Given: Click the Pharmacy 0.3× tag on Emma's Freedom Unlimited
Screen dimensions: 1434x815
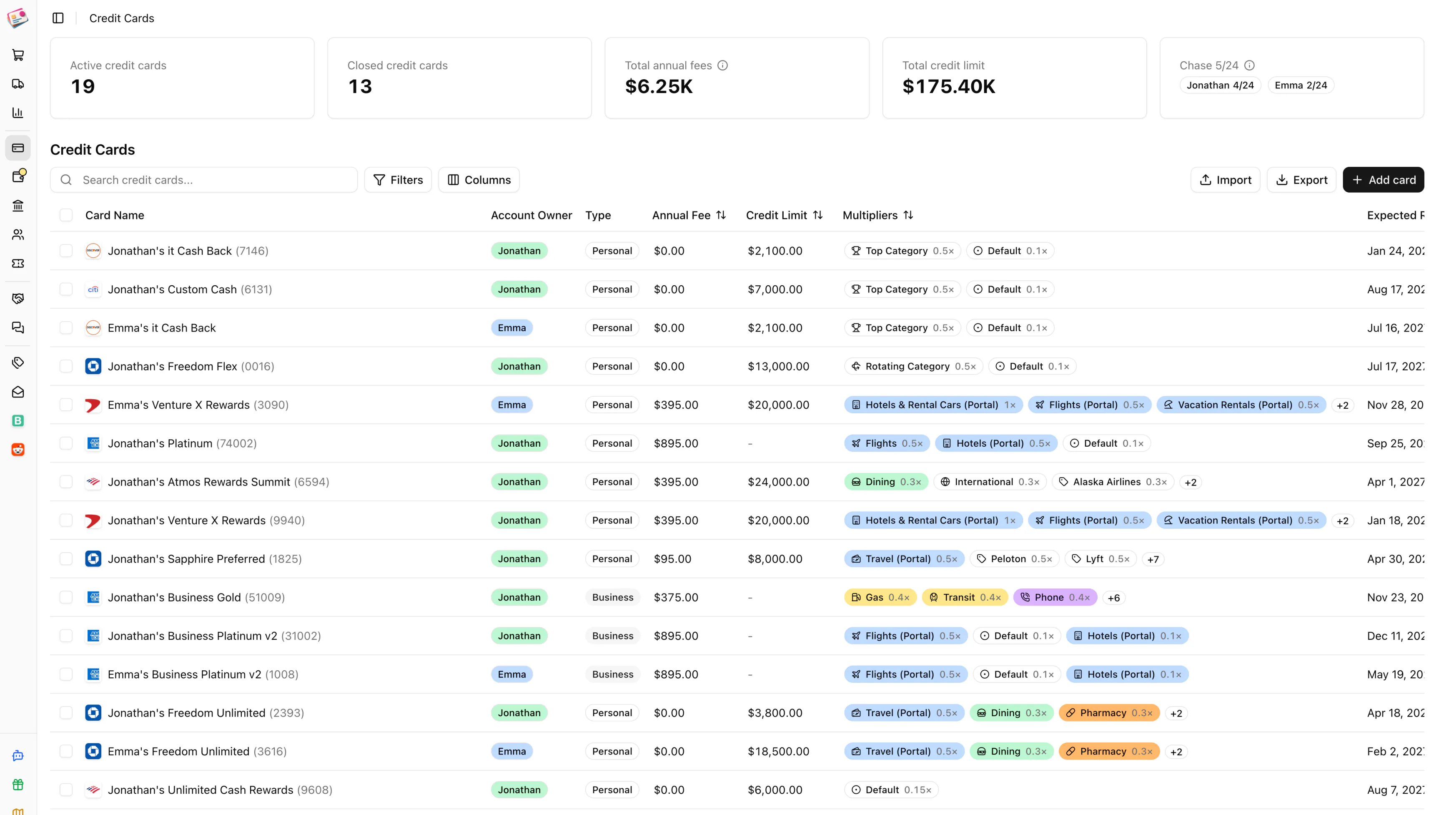Looking at the screenshot, I should 1109,751.
